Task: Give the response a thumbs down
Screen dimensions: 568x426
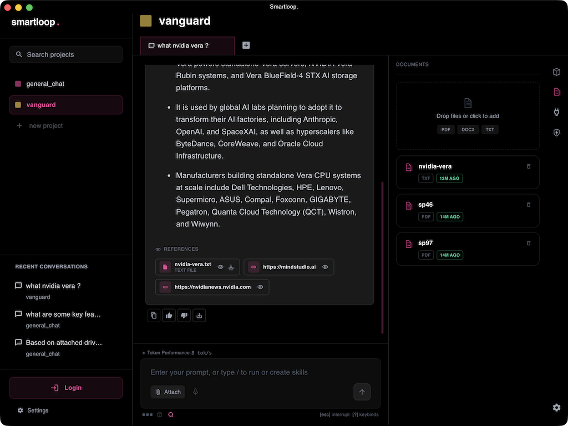Action: point(184,316)
